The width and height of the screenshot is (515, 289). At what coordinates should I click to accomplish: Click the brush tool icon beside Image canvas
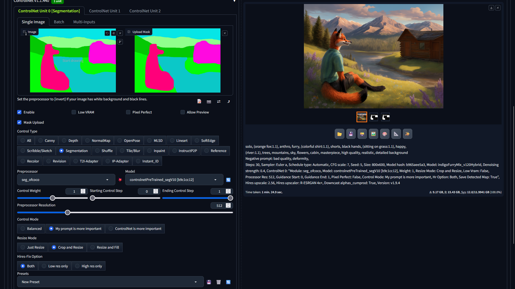tap(120, 42)
